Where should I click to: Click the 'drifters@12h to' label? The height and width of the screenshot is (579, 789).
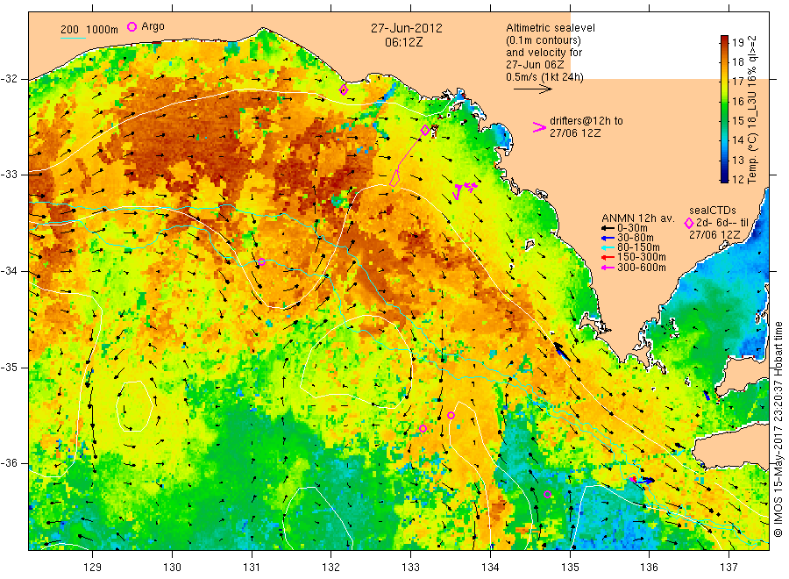click(586, 121)
